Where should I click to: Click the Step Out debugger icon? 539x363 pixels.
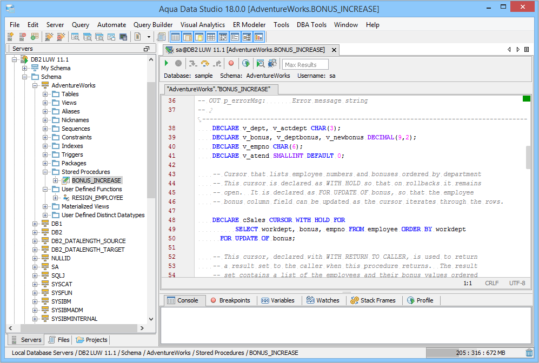pyautogui.click(x=217, y=64)
